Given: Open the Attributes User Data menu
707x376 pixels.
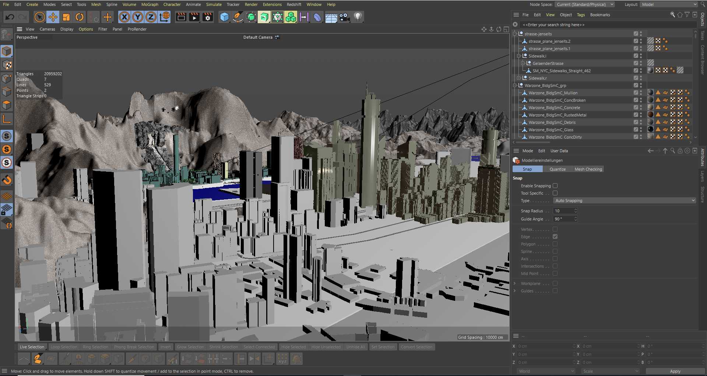Looking at the screenshot, I should click(x=559, y=151).
